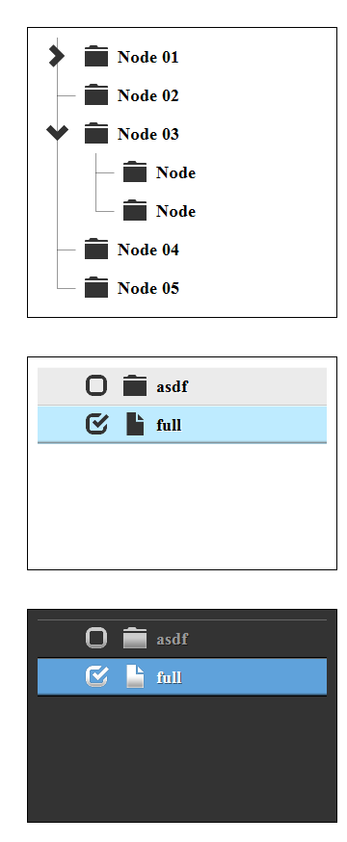Screen dimensions: 347x842
Task: Click the first child folder icon under Node 03
Action: (x=135, y=172)
